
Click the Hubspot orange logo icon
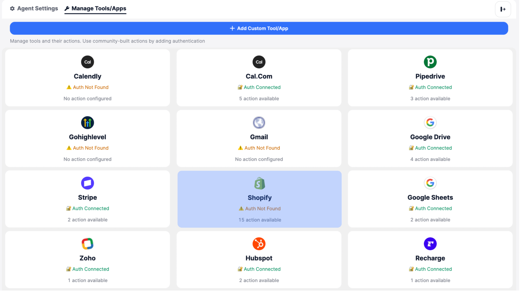259,244
